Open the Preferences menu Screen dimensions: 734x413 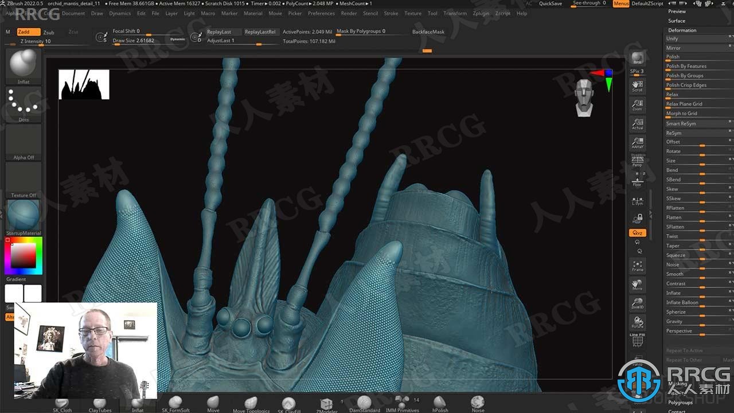321,13
